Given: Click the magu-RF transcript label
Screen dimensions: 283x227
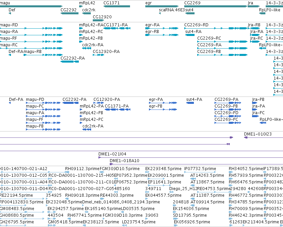Looking at the screenshot, I should click(x=9, y=38).
